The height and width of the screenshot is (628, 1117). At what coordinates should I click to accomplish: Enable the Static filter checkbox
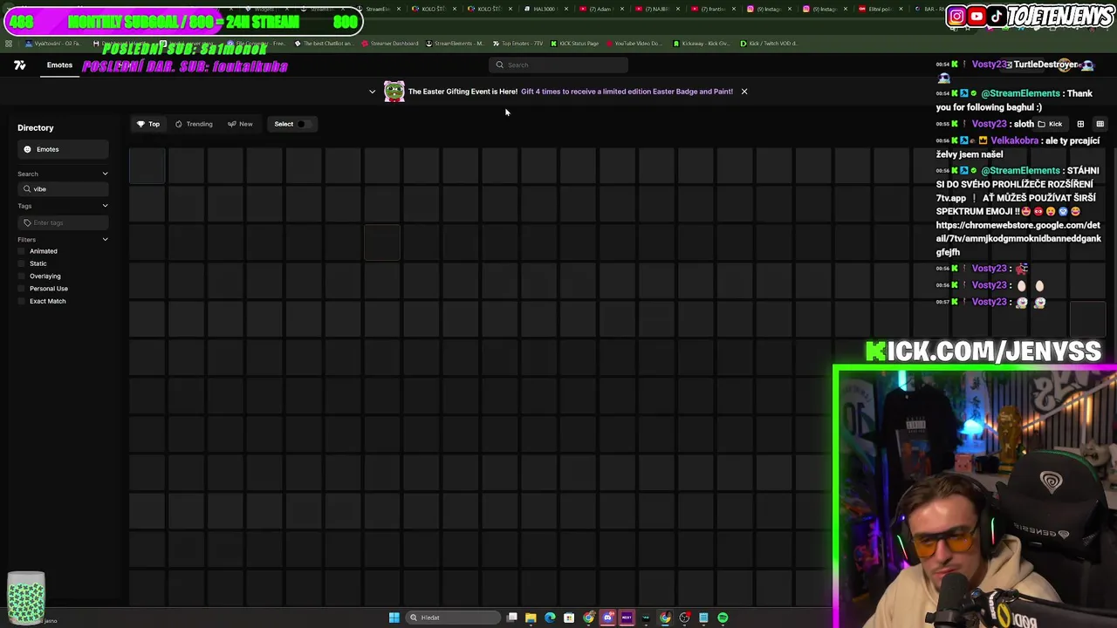point(22,263)
